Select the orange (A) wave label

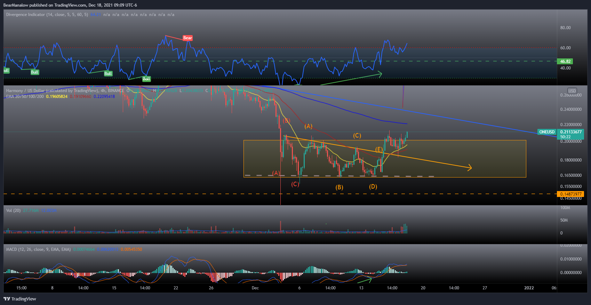pyautogui.click(x=308, y=126)
